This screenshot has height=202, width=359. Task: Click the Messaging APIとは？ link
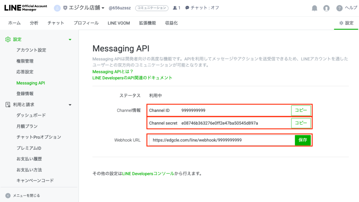tap(113, 72)
